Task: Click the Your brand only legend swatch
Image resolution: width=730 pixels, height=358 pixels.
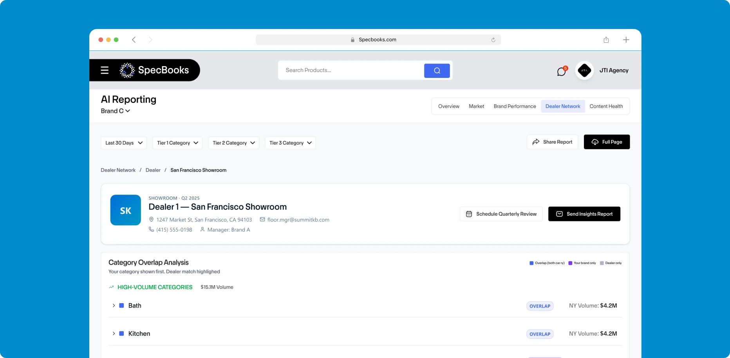Action: pyautogui.click(x=570, y=263)
